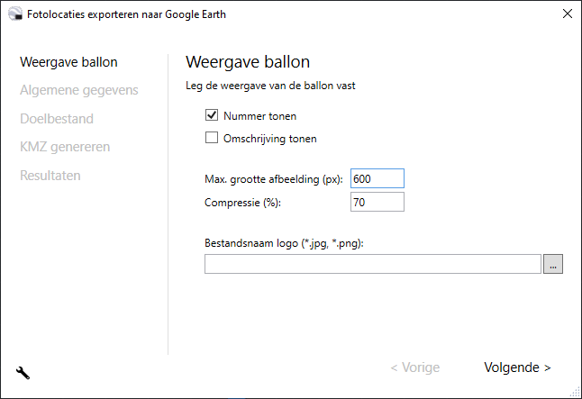The width and height of the screenshot is (582, 399).
Task: Click the window title bar text
Action: coord(126,14)
